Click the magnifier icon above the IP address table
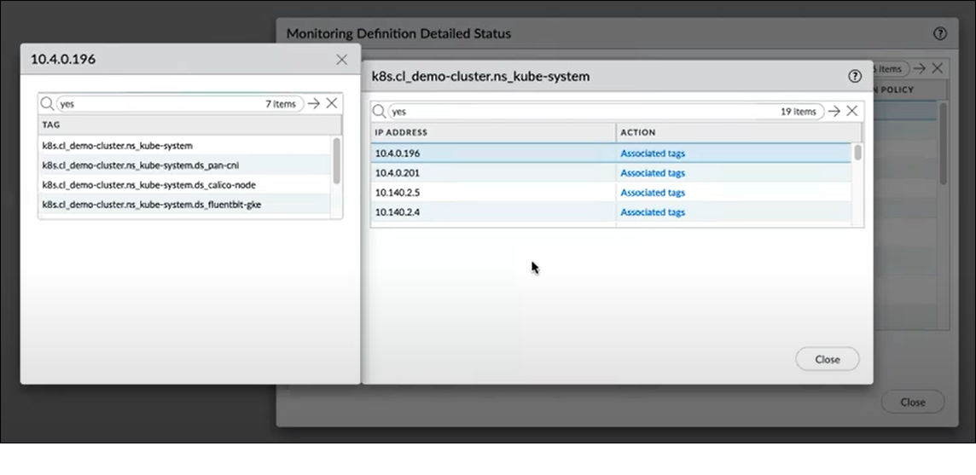Screen dimensions: 976x475 click(x=380, y=111)
